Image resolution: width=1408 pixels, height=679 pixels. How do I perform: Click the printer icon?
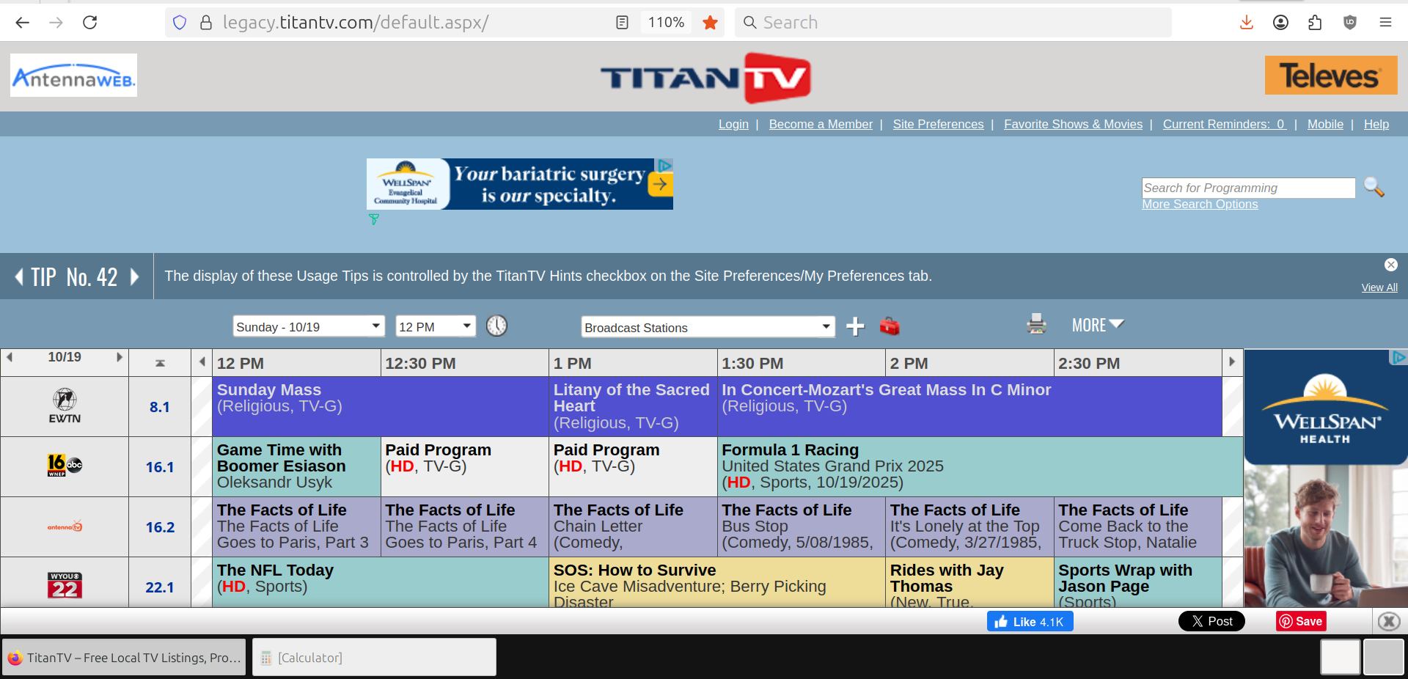pos(1036,324)
